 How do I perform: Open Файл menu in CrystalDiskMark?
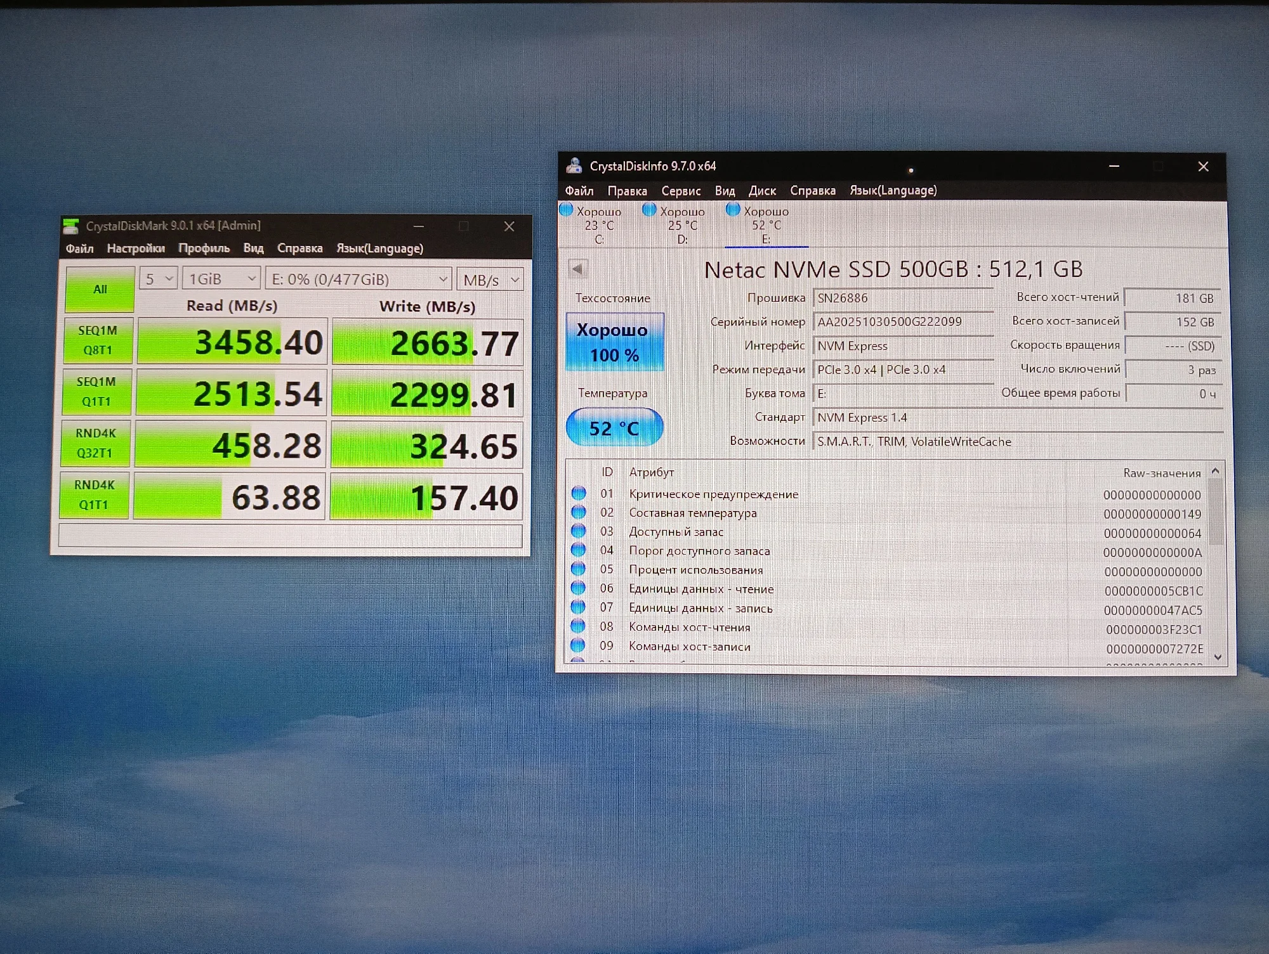coord(80,248)
